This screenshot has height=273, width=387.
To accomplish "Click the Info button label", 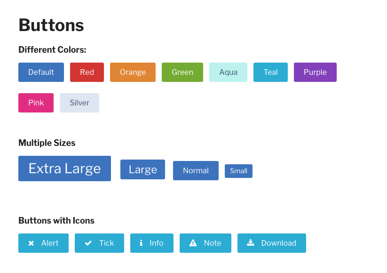I will (x=157, y=243).
